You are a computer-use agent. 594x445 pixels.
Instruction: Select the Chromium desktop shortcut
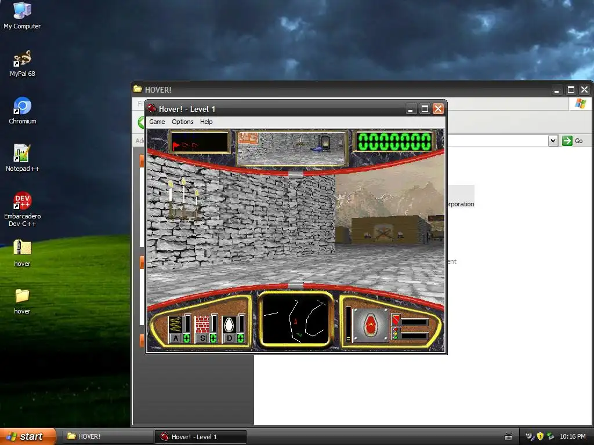pos(22,111)
